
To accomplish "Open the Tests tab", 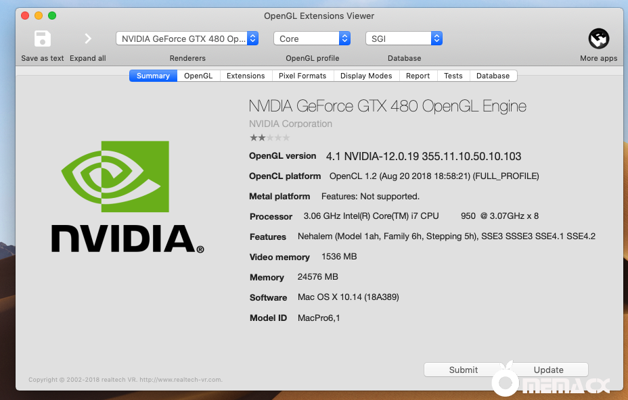I will click(453, 76).
